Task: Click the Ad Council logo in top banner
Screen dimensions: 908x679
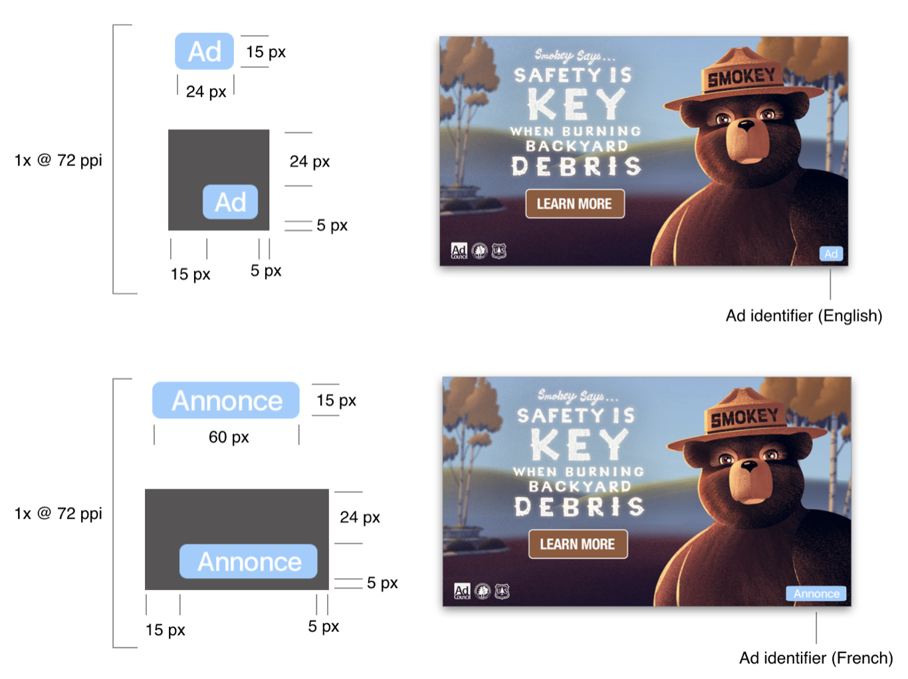Action: (459, 250)
